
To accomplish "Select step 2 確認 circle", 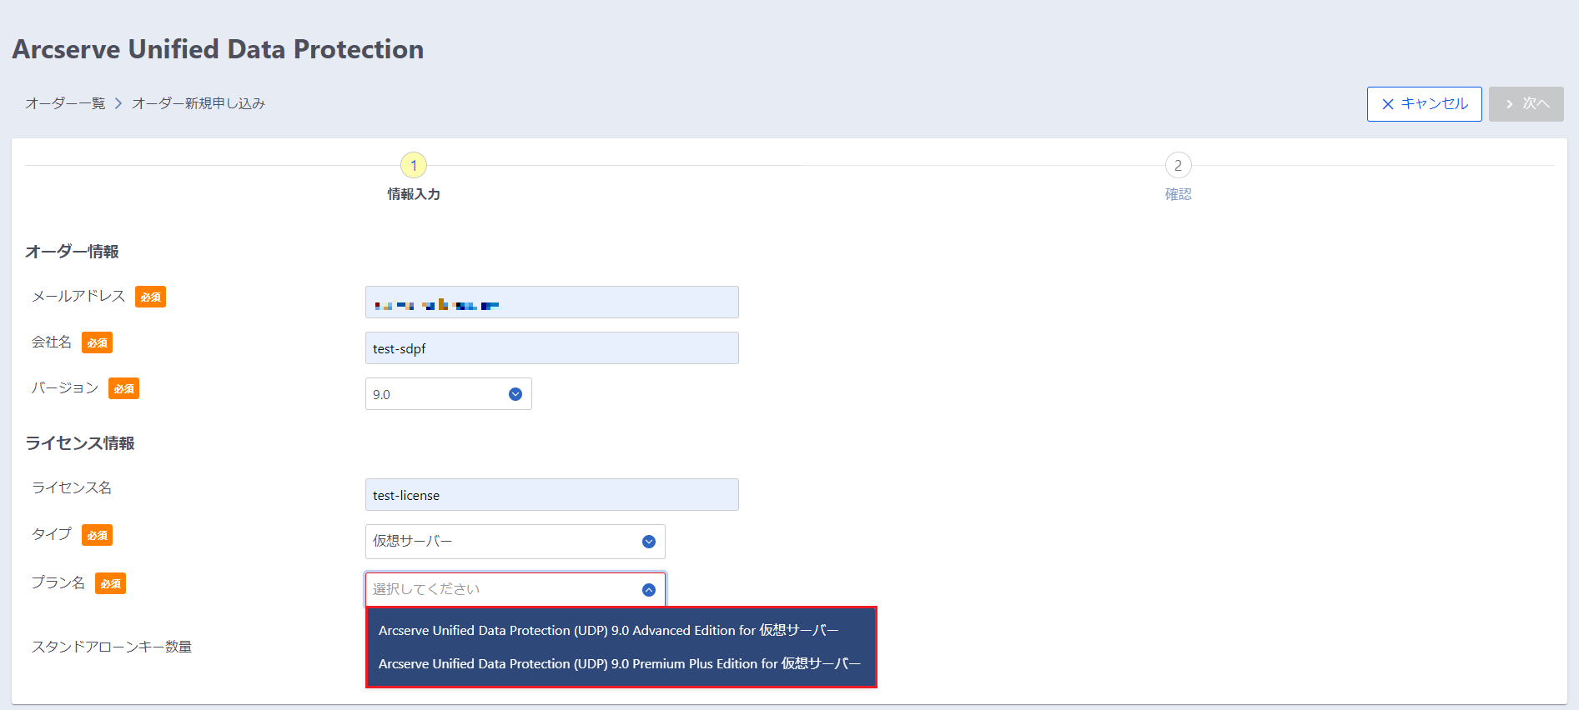I will pos(1178,165).
